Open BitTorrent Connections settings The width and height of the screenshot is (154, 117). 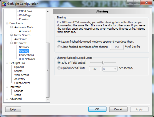[26, 55]
